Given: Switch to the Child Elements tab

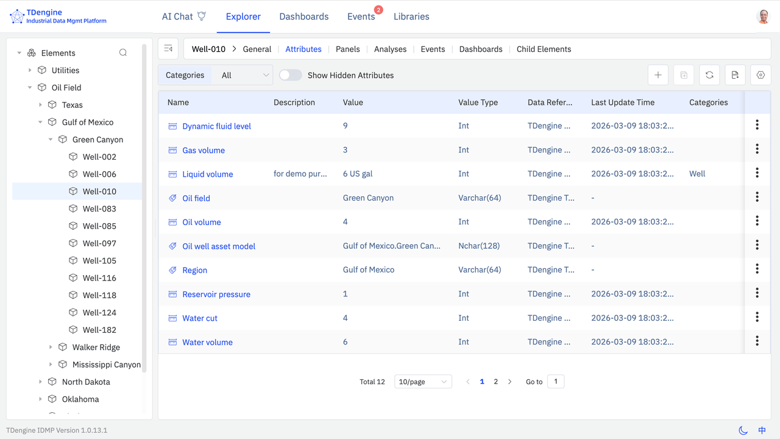Looking at the screenshot, I should coord(544,49).
